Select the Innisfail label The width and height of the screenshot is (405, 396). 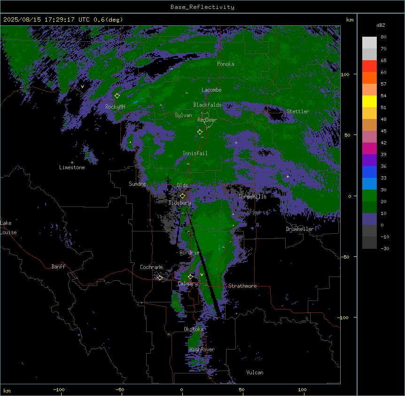(195, 153)
